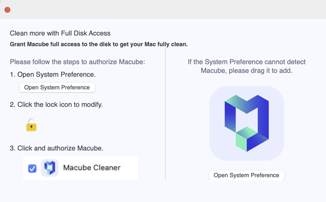Image resolution: width=326 pixels, height=202 pixels.
Task: Click the step 1 Open System Preference text
Action: pos(53,74)
